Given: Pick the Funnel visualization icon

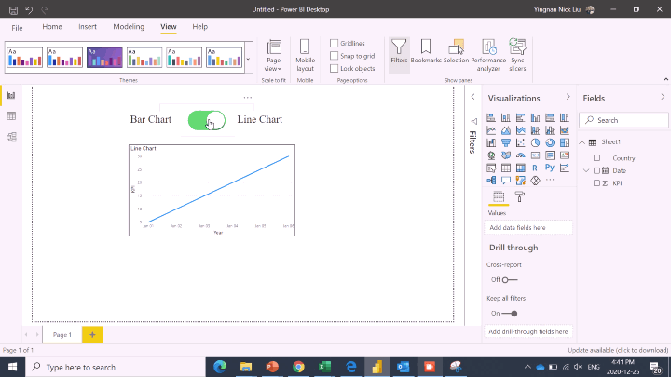Looking at the screenshot, I should click(506, 142).
